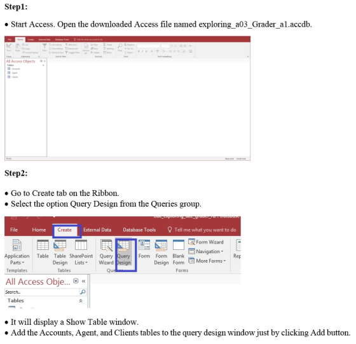Open the Navigation forms dropdown
356x344 pixels.
pyautogui.click(x=206, y=251)
